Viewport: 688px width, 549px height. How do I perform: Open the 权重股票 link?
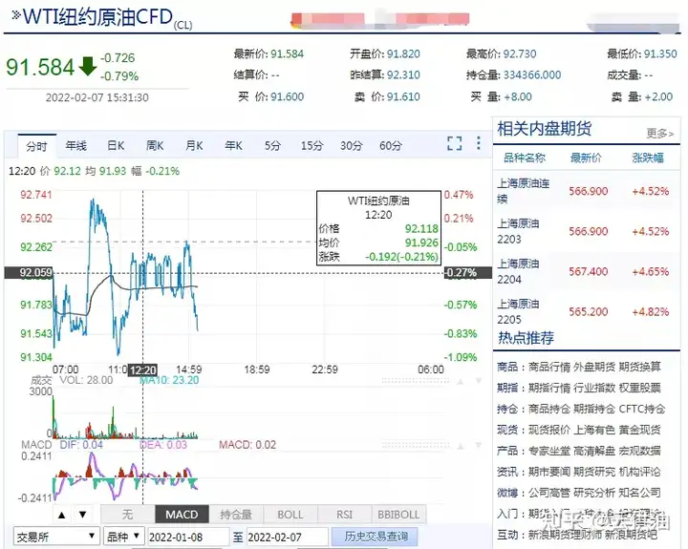[x=639, y=388]
